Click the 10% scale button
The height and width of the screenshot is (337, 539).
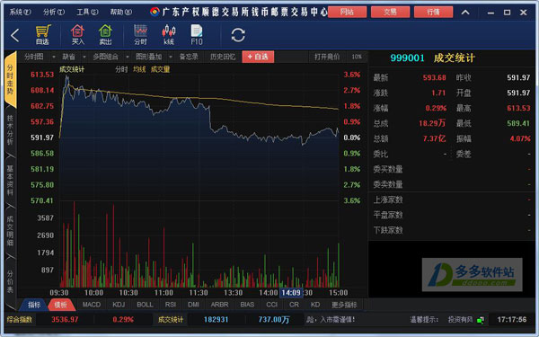coord(357,57)
